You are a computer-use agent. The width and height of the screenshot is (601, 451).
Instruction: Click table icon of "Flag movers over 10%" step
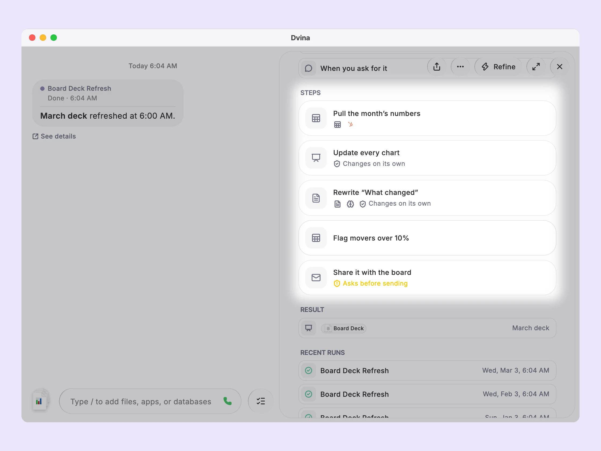click(x=316, y=238)
